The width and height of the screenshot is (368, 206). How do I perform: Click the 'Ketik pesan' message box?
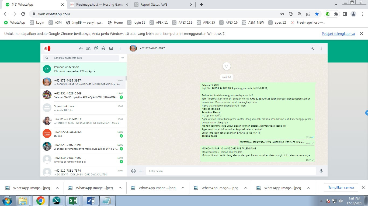click(x=231, y=171)
